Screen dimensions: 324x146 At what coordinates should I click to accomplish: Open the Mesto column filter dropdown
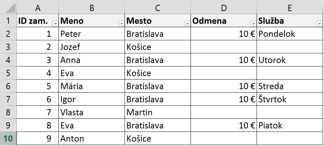click(x=187, y=24)
